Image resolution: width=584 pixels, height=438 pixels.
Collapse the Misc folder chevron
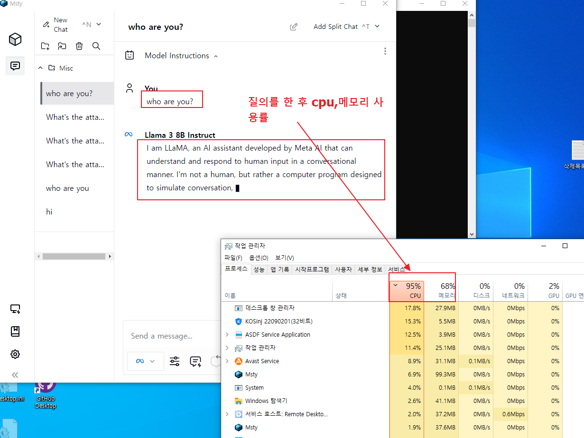click(41, 68)
